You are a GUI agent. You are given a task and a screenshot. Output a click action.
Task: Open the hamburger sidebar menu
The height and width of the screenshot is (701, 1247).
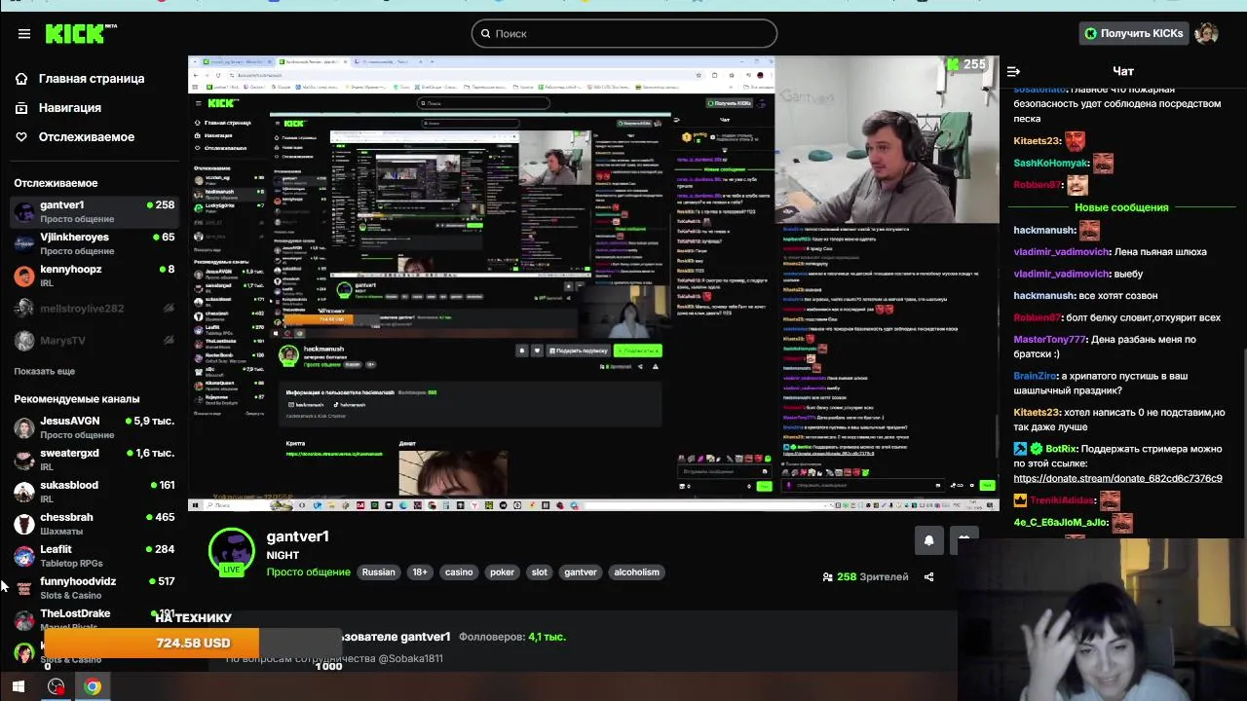pyautogui.click(x=23, y=33)
